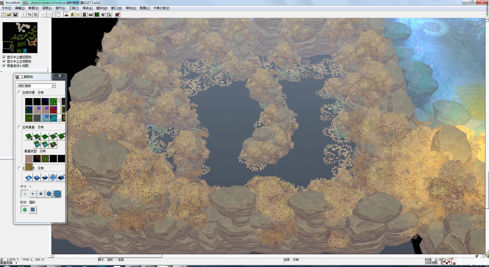Click the Save map floppy icon

15,15
